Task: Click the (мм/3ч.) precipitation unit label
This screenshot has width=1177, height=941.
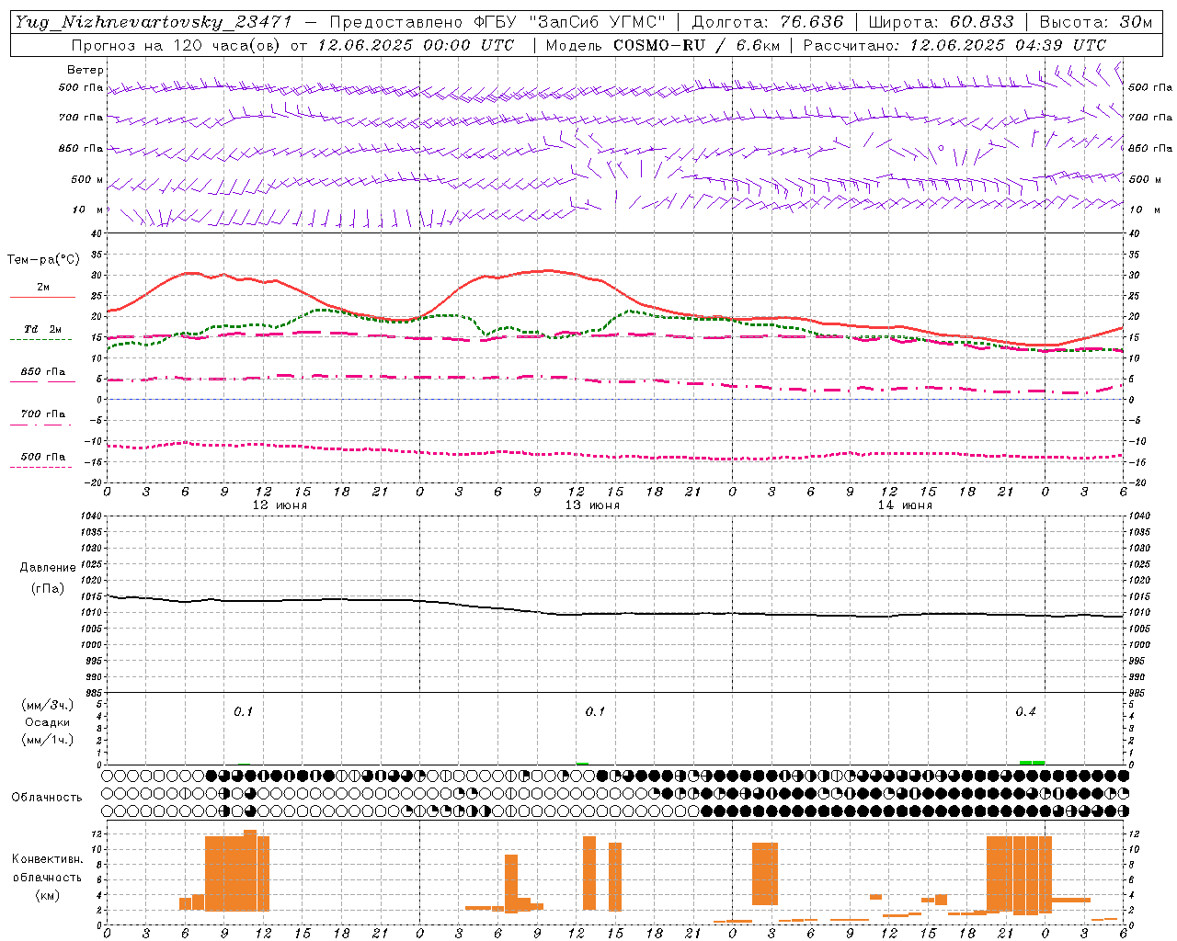Action: coord(48,705)
